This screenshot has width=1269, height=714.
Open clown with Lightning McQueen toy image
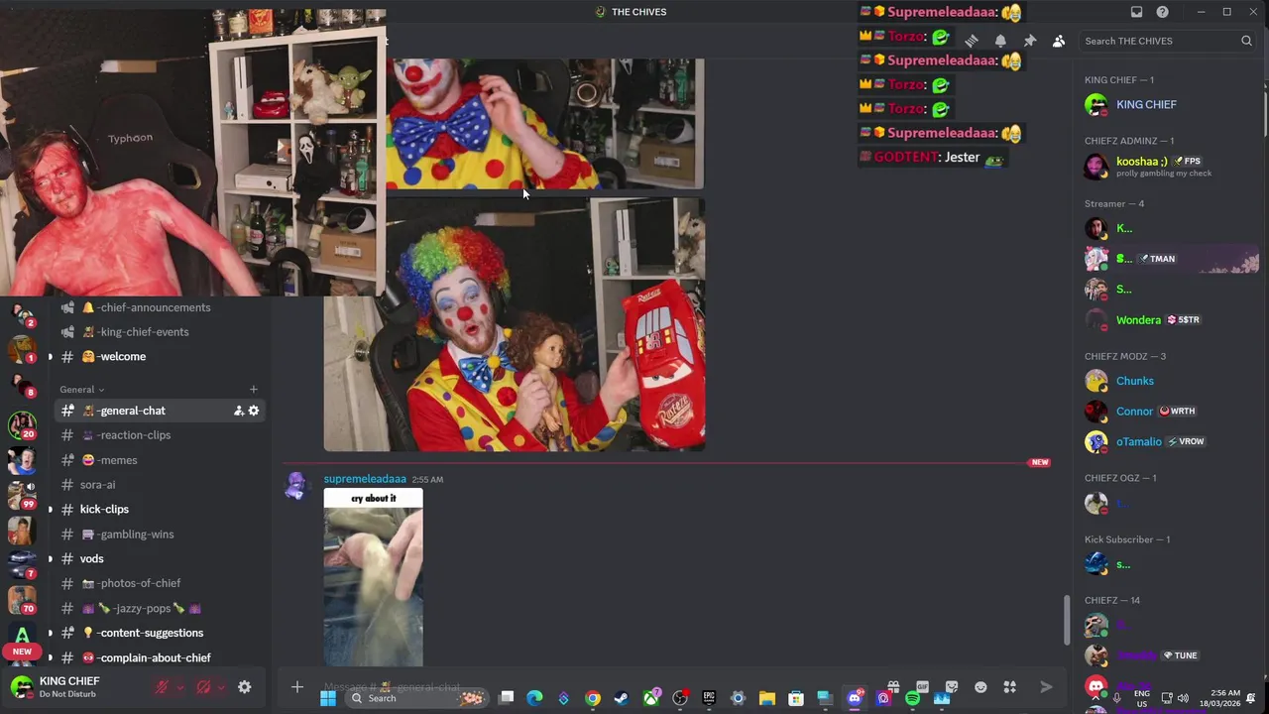(515, 324)
